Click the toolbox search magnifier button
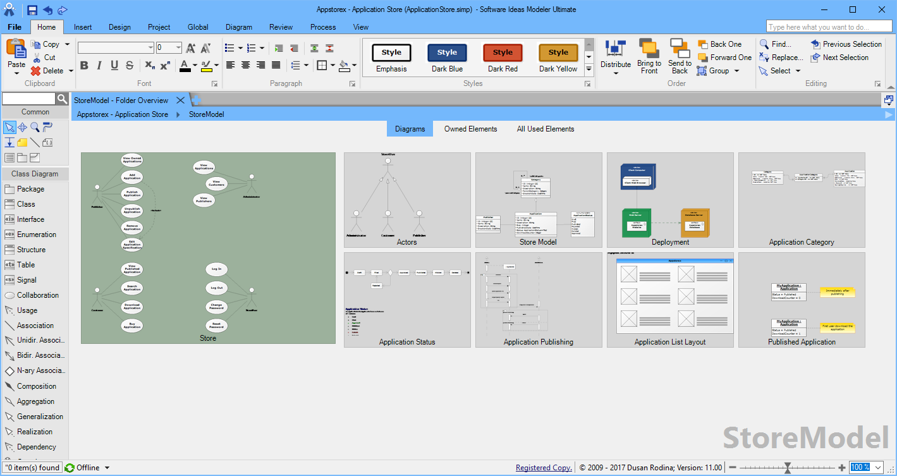 tap(62, 99)
